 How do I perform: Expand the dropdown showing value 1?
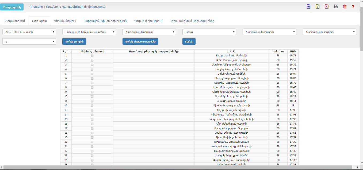pos(29,41)
